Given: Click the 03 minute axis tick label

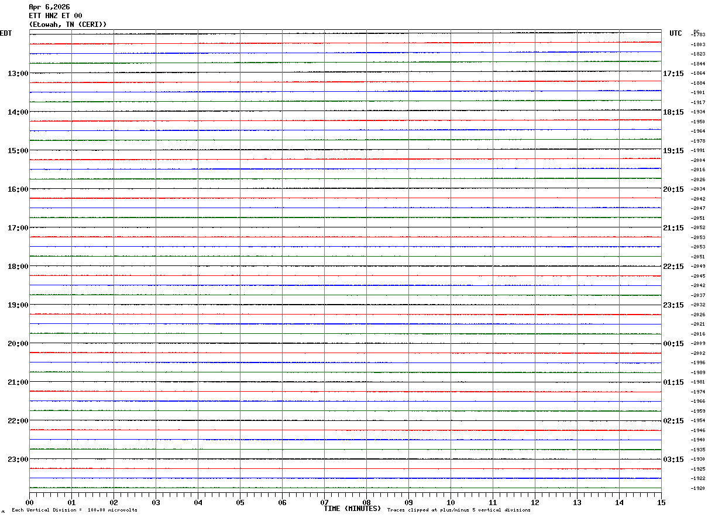Looking at the screenshot, I should pyautogui.click(x=156, y=502).
